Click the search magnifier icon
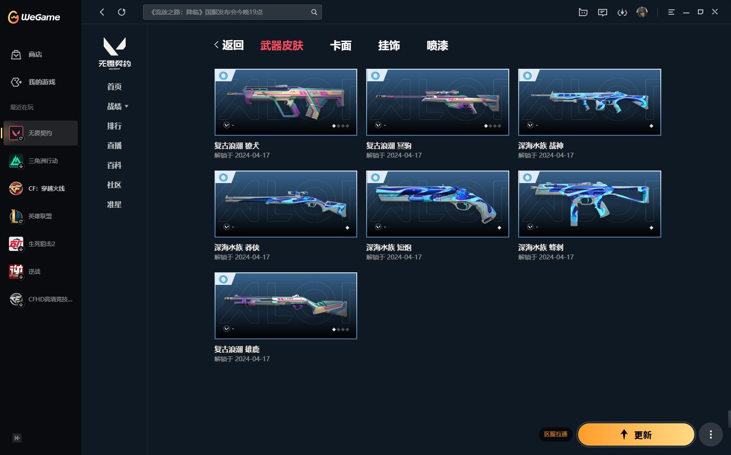 tap(314, 12)
